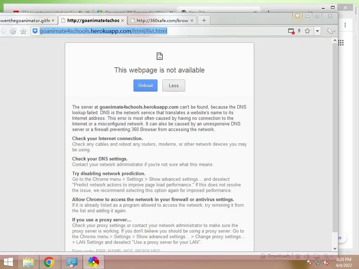Click the monitor icon in browser status bar

pos(317,256)
